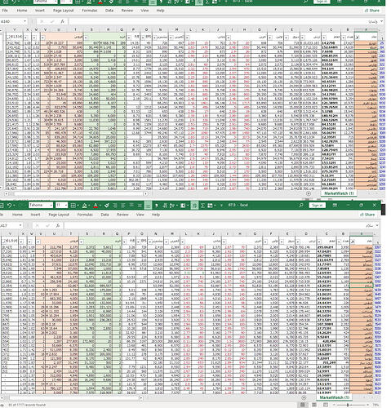Click the 75% zoom level in the status bar
Viewport: 391px width, 408px height.
click(375, 405)
